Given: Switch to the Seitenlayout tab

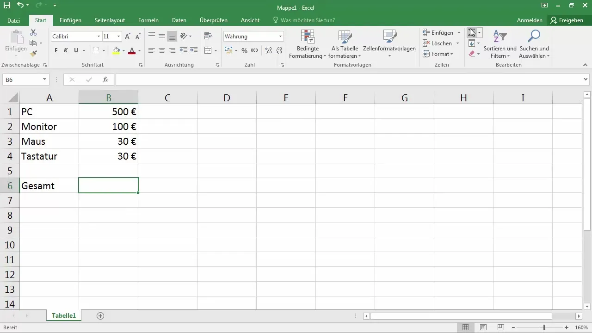Looking at the screenshot, I should pos(110,20).
